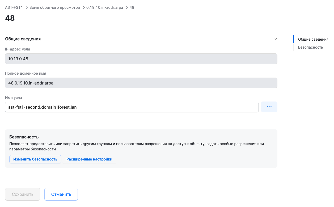The width and height of the screenshot is (334, 207).
Task: Jump to Общие сведения in side navigation
Action: pyautogui.click(x=313, y=39)
